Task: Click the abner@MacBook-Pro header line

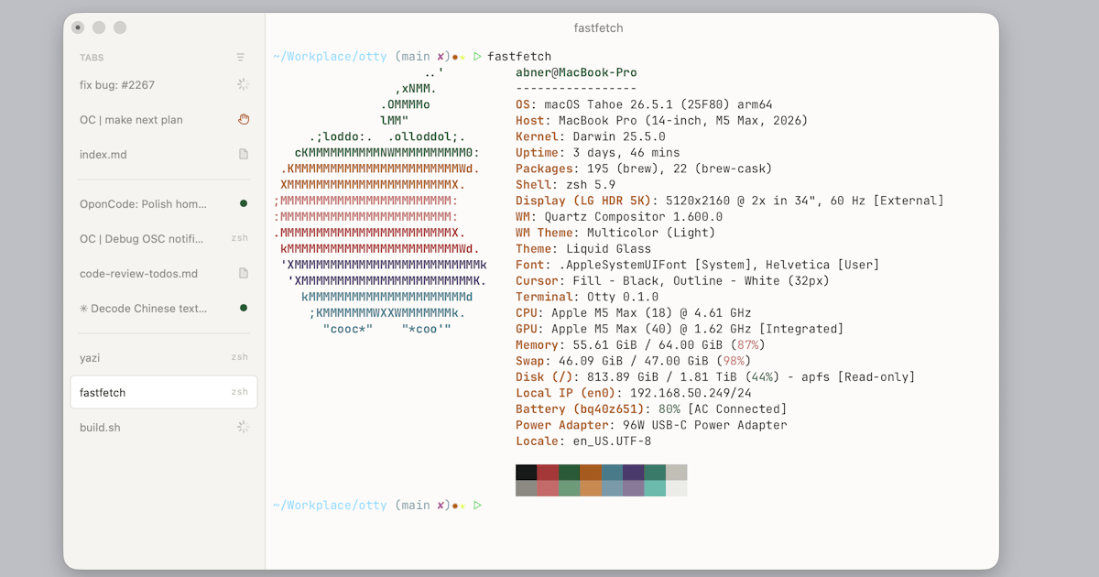Action: point(576,72)
